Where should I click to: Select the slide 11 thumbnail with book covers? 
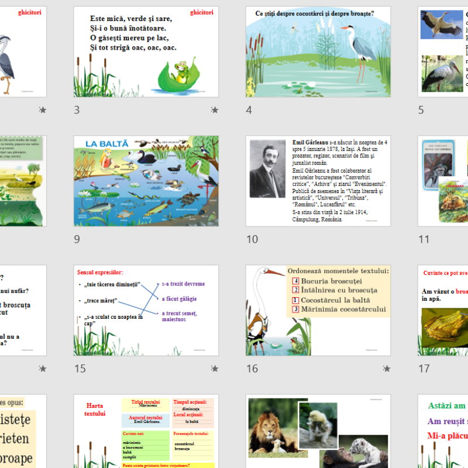(x=443, y=181)
